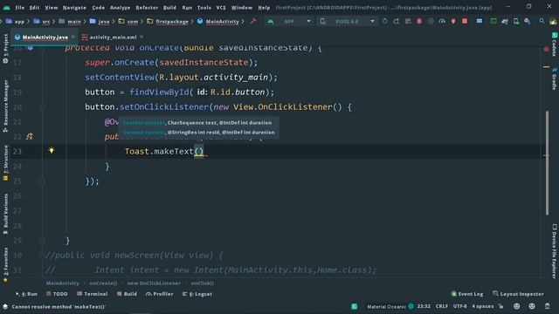Open the Build tool window at bottom

coord(127,294)
